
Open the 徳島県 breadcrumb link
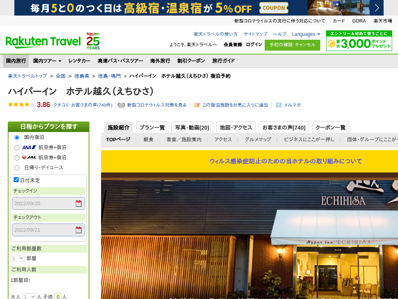[82, 76]
